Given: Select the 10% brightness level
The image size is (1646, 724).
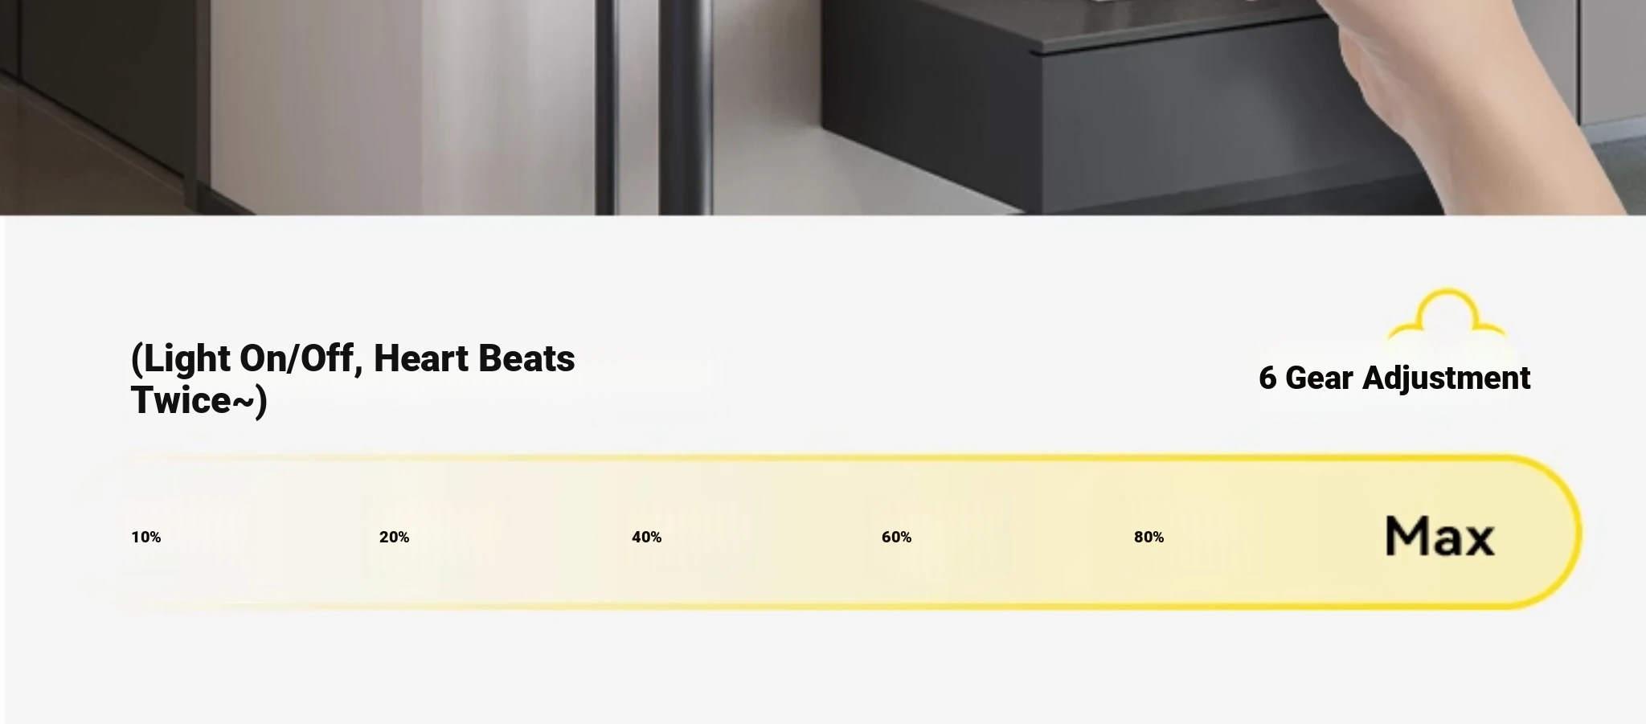Looking at the screenshot, I should point(146,537).
